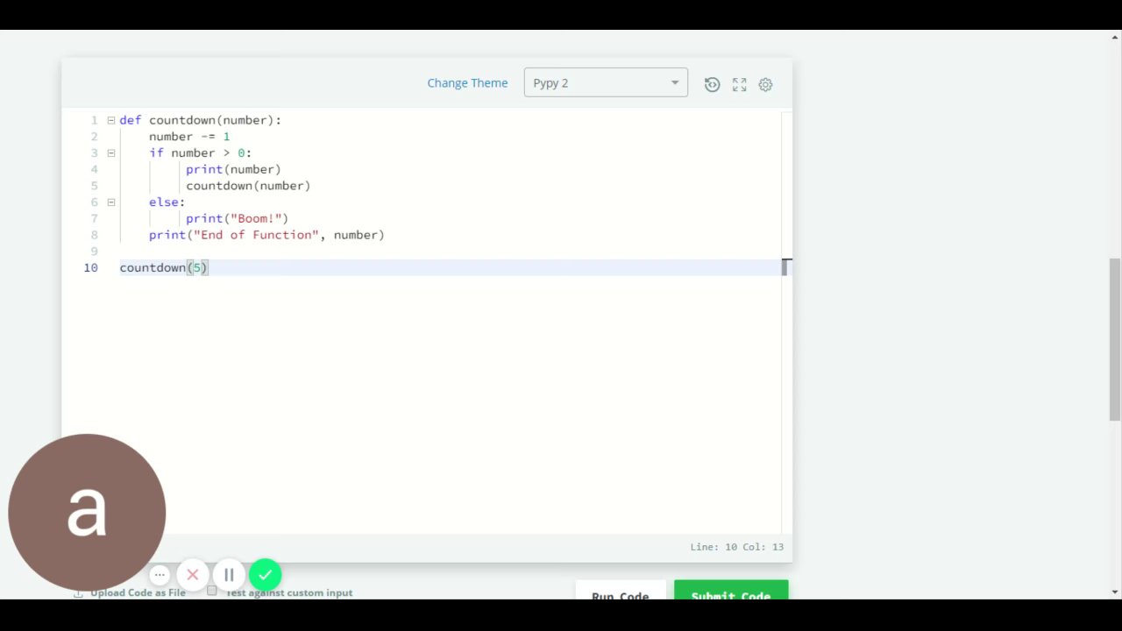Viewport: 1122px width, 631px height.
Task: Click the print("Boom!") code line
Action: tap(237, 218)
